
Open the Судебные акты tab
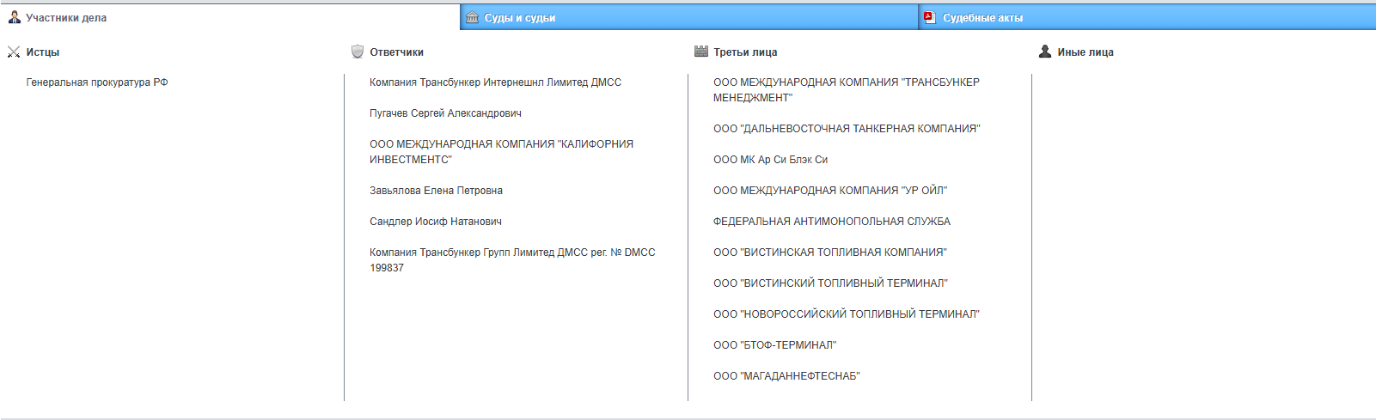[x=982, y=18]
